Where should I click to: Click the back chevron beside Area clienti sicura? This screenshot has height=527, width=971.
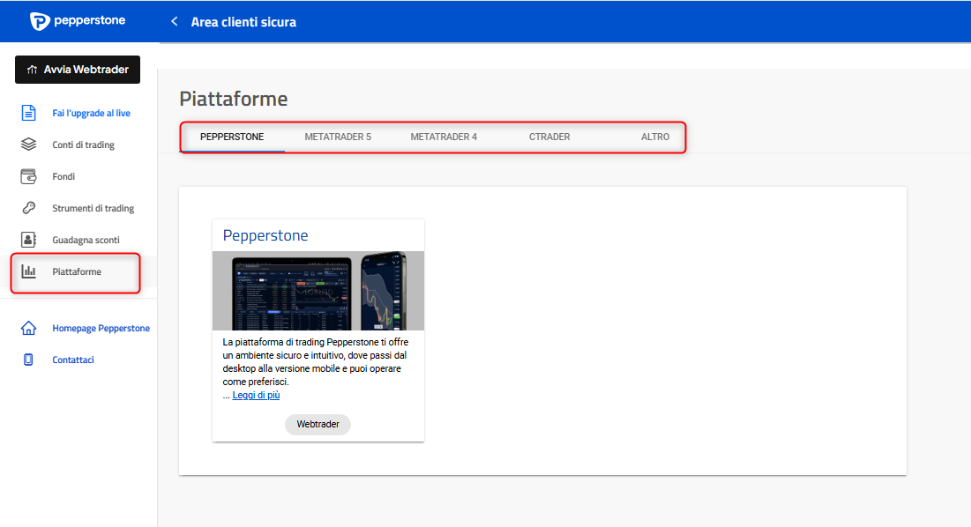point(175,21)
